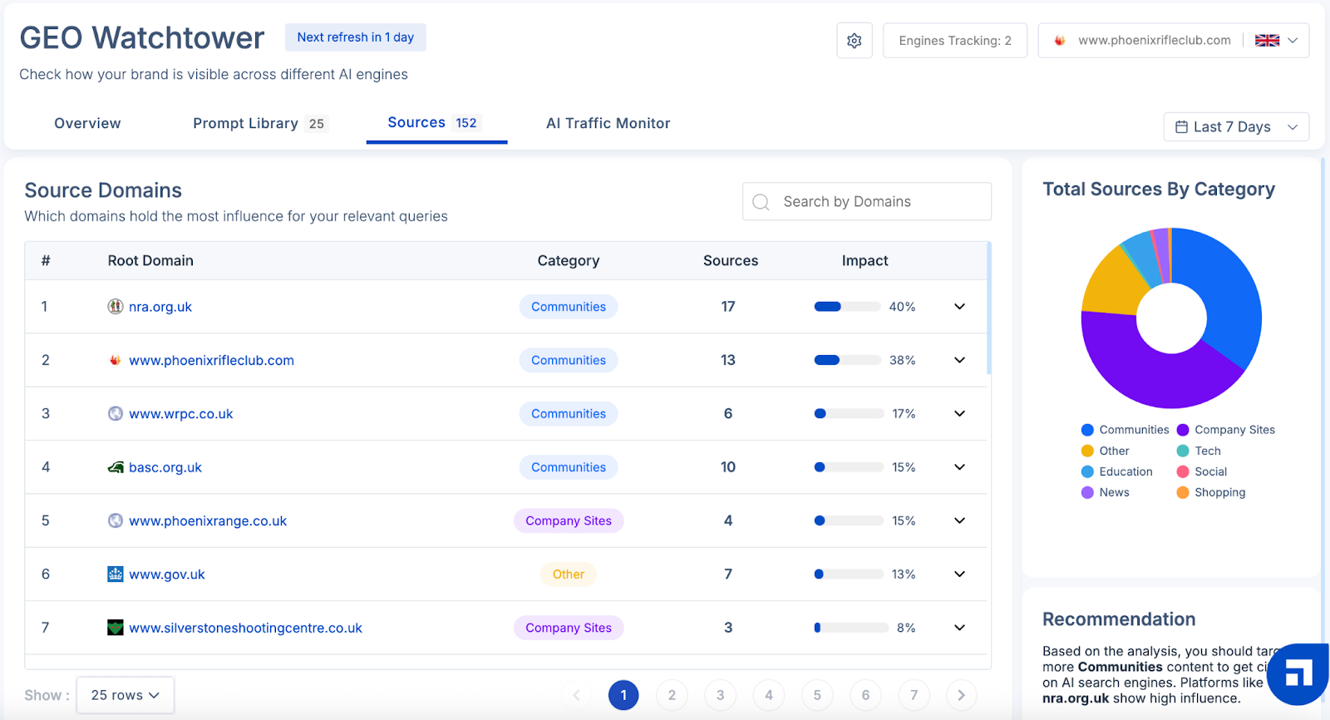The height and width of the screenshot is (720, 1330).
Task: Click the News legend swatch
Action: point(1087,492)
